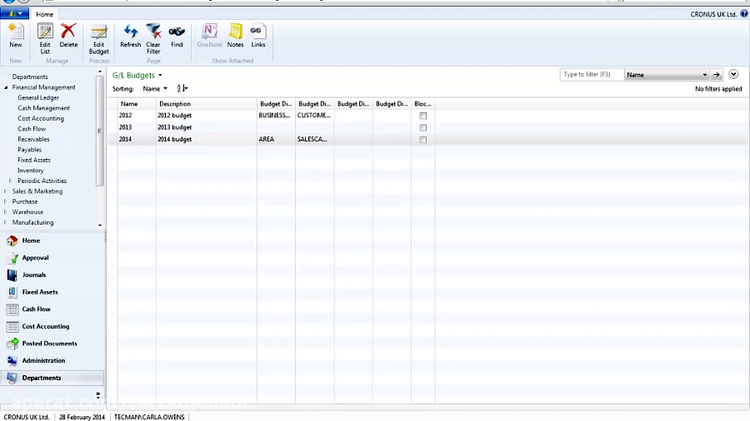750x421 pixels.
Task: Open Find with the binoculars icon
Action: [x=177, y=36]
